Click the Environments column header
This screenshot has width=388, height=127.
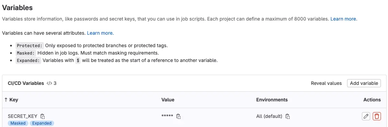coord(272,100)
